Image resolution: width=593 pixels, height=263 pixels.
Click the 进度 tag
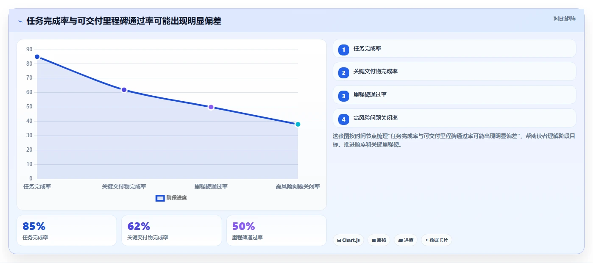tap(406, 240)
